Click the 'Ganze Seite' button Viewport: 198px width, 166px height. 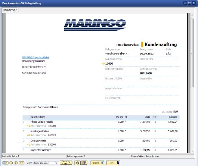(66, 162)
